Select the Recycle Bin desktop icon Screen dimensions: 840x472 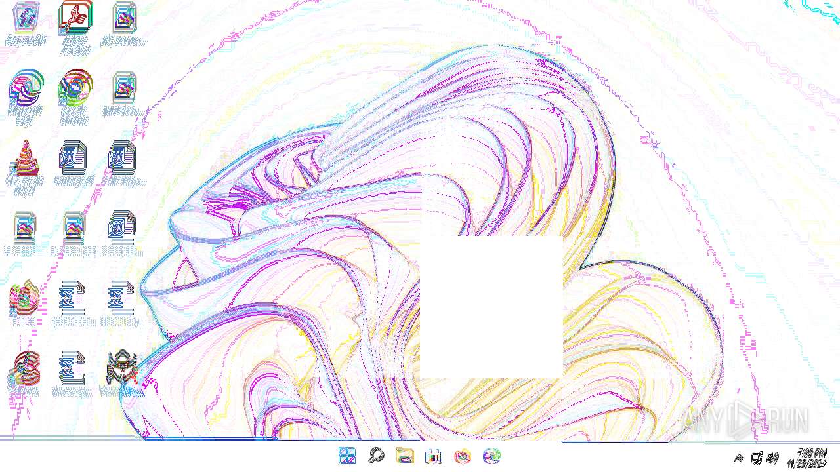point(25,23)
